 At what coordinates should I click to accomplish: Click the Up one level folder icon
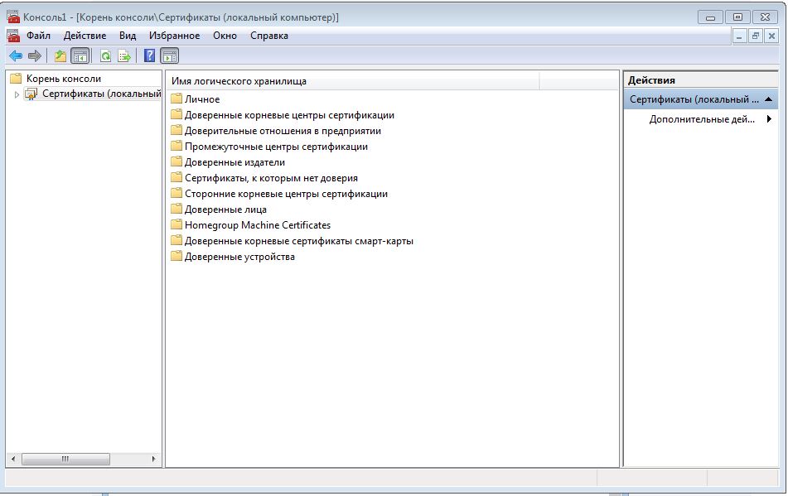(x=60, y=55)
